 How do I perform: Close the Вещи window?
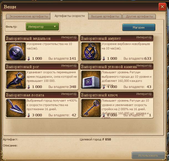[162, 7]
